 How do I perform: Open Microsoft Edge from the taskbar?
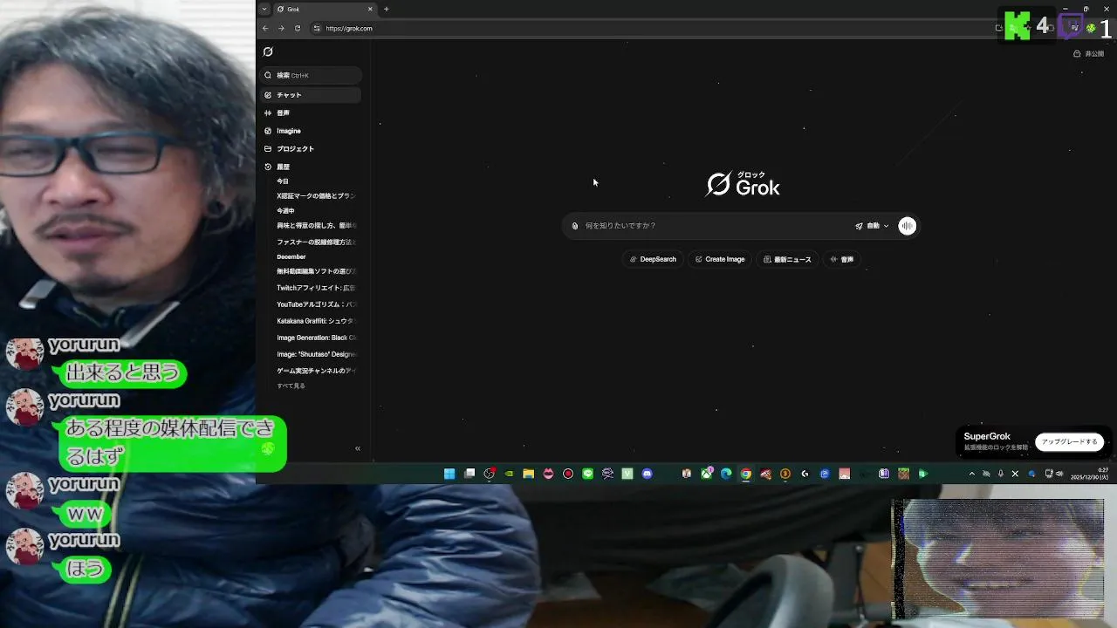tap(726, 474)
